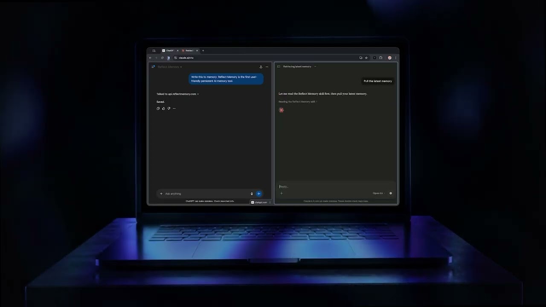Open the browser profile avatar
Viewport: 546px width, 307px height.
pos(389,58)
